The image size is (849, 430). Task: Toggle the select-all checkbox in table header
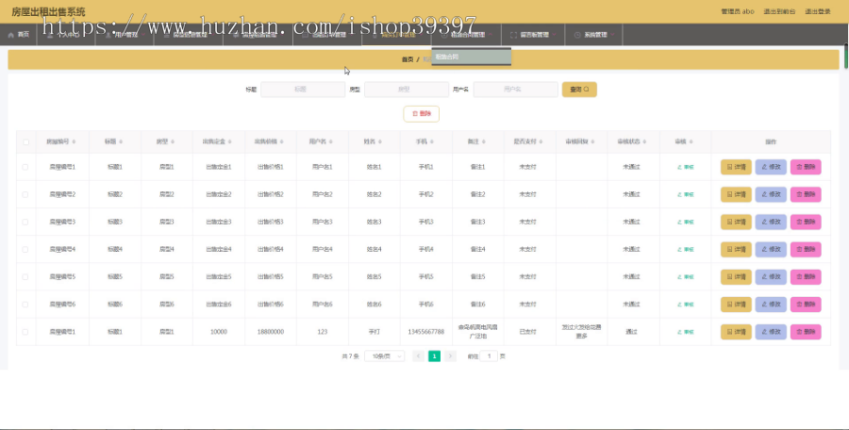[25, 141]
